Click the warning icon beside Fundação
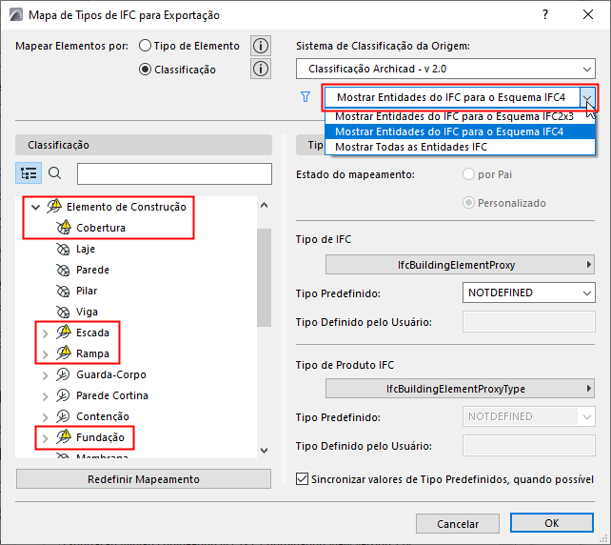The image size is (611, 545). click(64, 436)
